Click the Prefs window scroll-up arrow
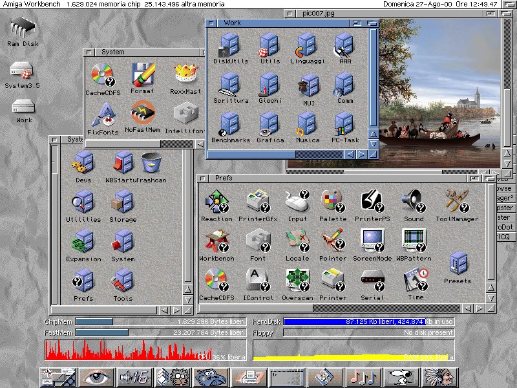517x388 pixels. [491, 288]
